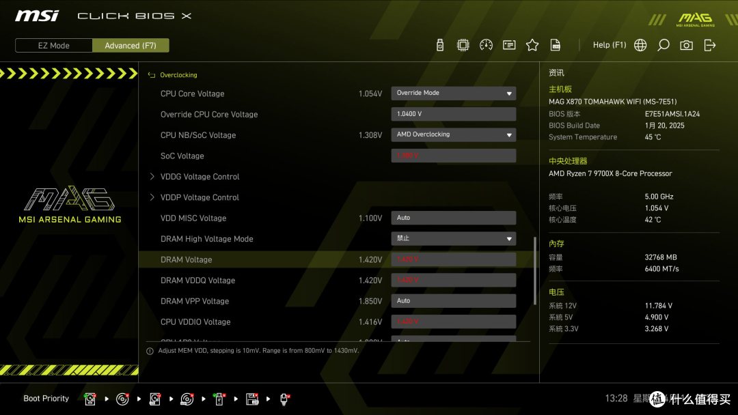Click the BIOS version E7E51AMSI.1A24 text
738x415 pixels.
(672, 114)
